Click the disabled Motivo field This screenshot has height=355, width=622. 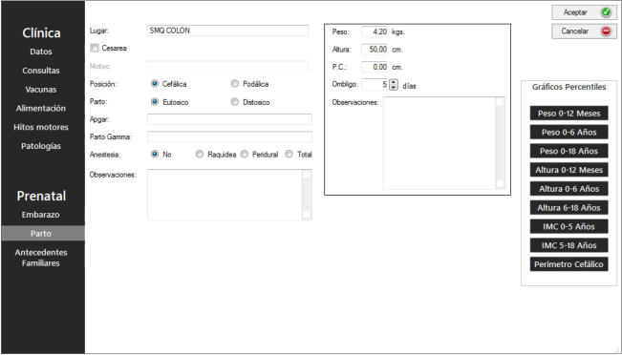point(227,66)
